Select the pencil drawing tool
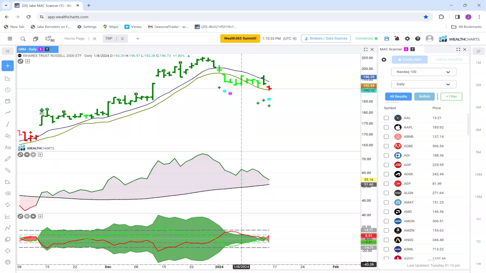This screenshot has height=273, width=486. coord(8,159)
